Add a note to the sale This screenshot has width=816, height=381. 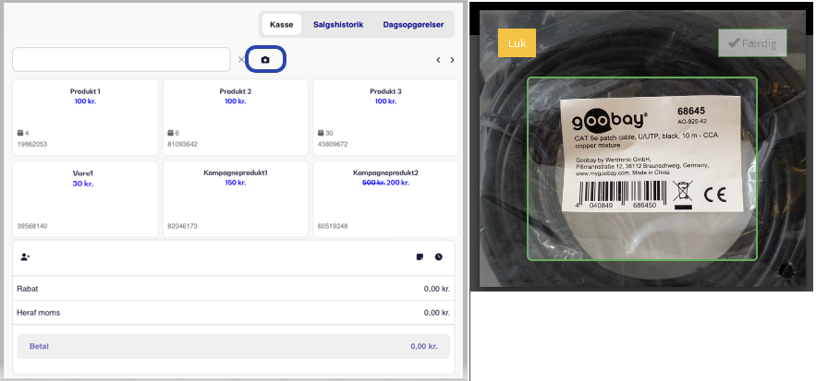(420, 256)
